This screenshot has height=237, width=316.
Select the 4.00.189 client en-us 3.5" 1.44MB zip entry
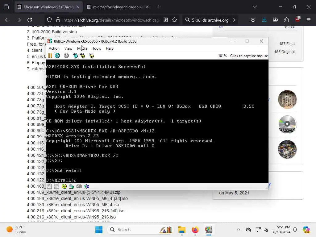click(73, 192)
